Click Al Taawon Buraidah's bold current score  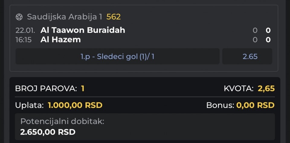[268, 30]
